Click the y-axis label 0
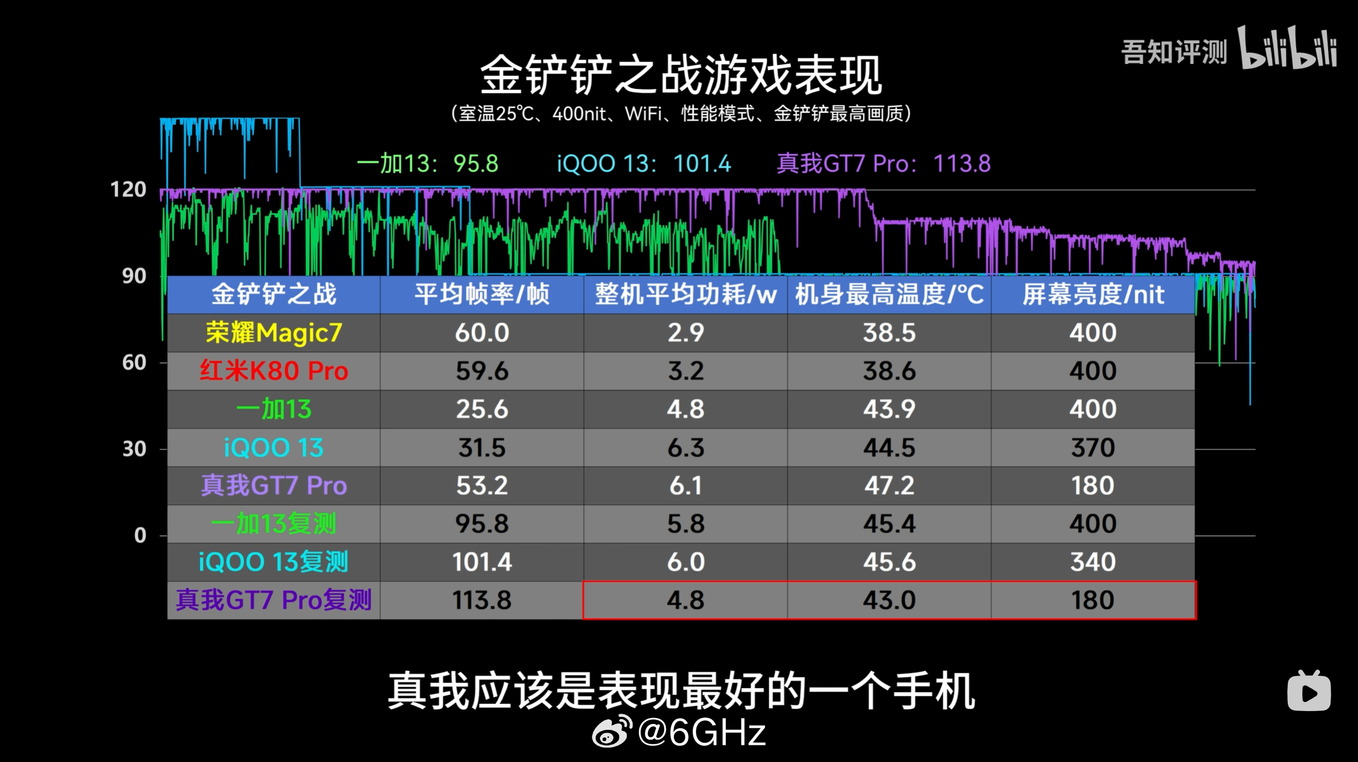This screenshot has height=762, width=1358. [x=140, y=535]
